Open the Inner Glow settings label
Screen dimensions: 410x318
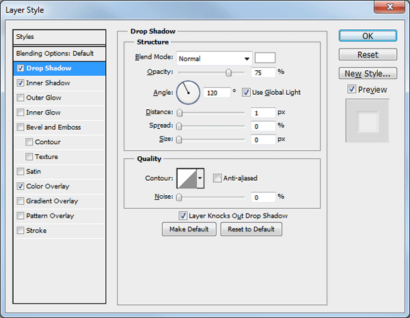pyautogui.click(x=44, y=113)
